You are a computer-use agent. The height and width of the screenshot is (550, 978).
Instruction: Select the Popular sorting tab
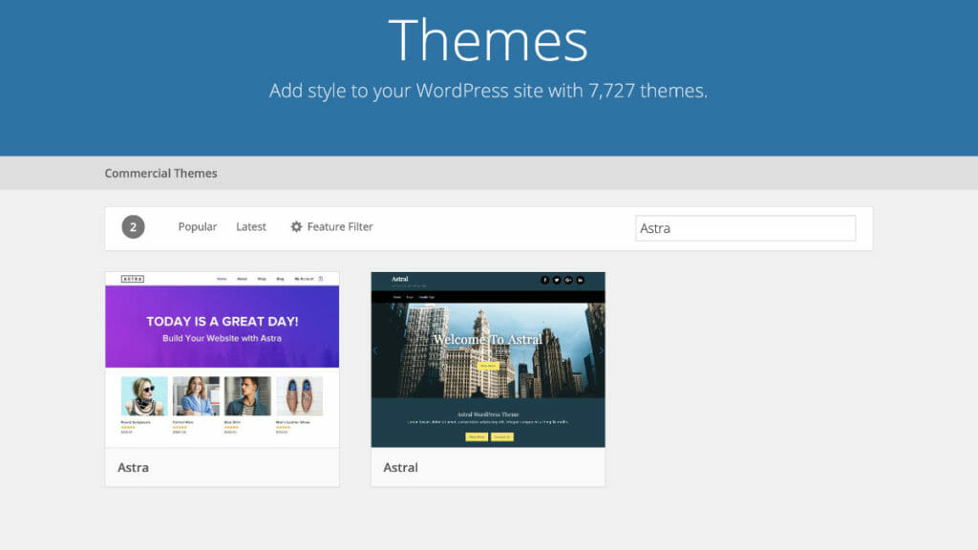click(x=197, y=227)
